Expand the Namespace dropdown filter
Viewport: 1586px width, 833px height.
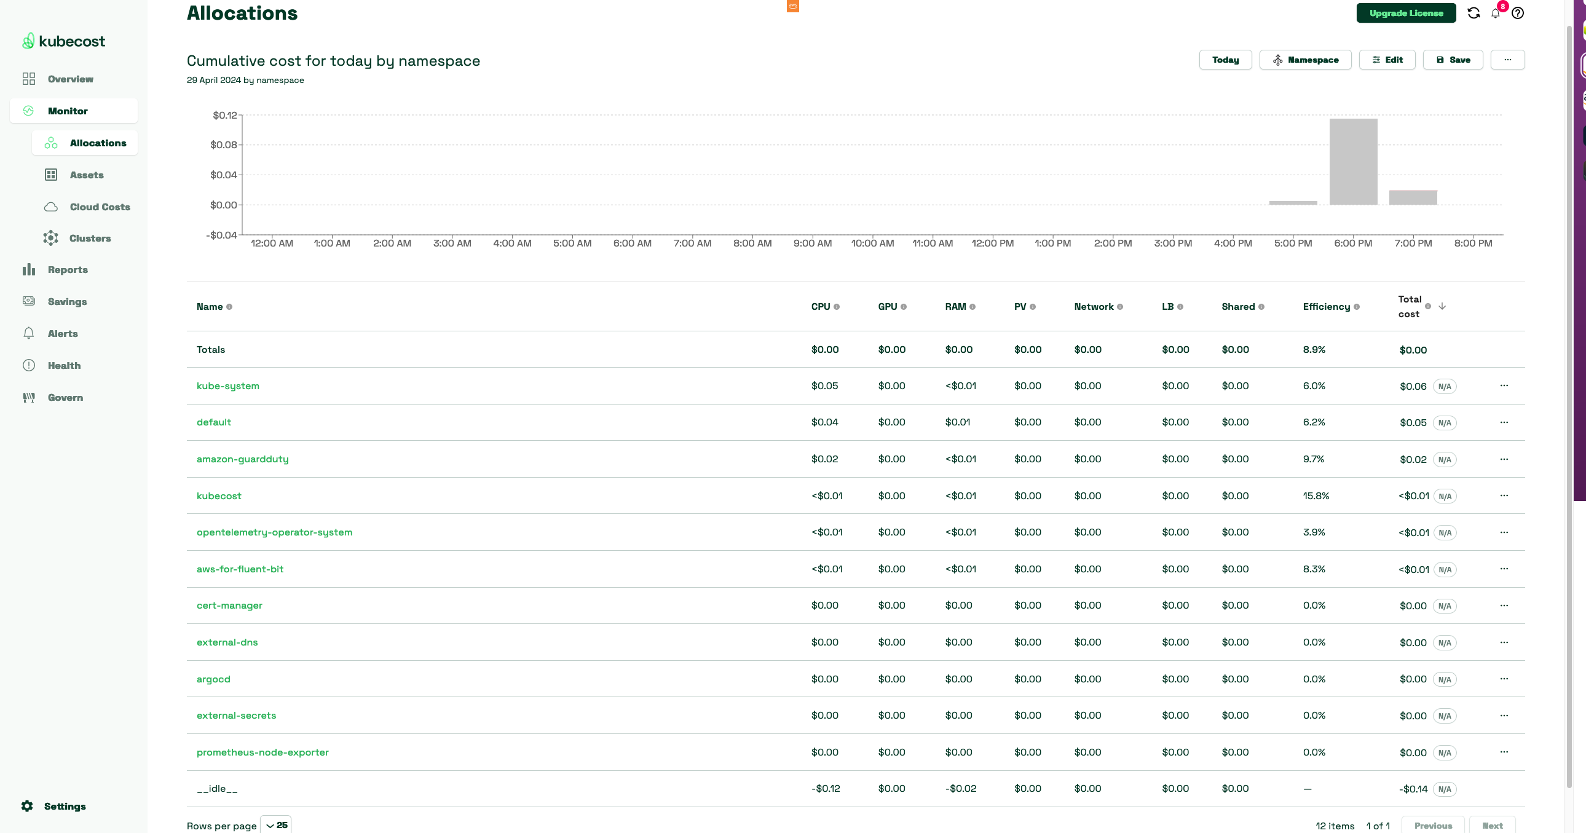click(1305, 60)
